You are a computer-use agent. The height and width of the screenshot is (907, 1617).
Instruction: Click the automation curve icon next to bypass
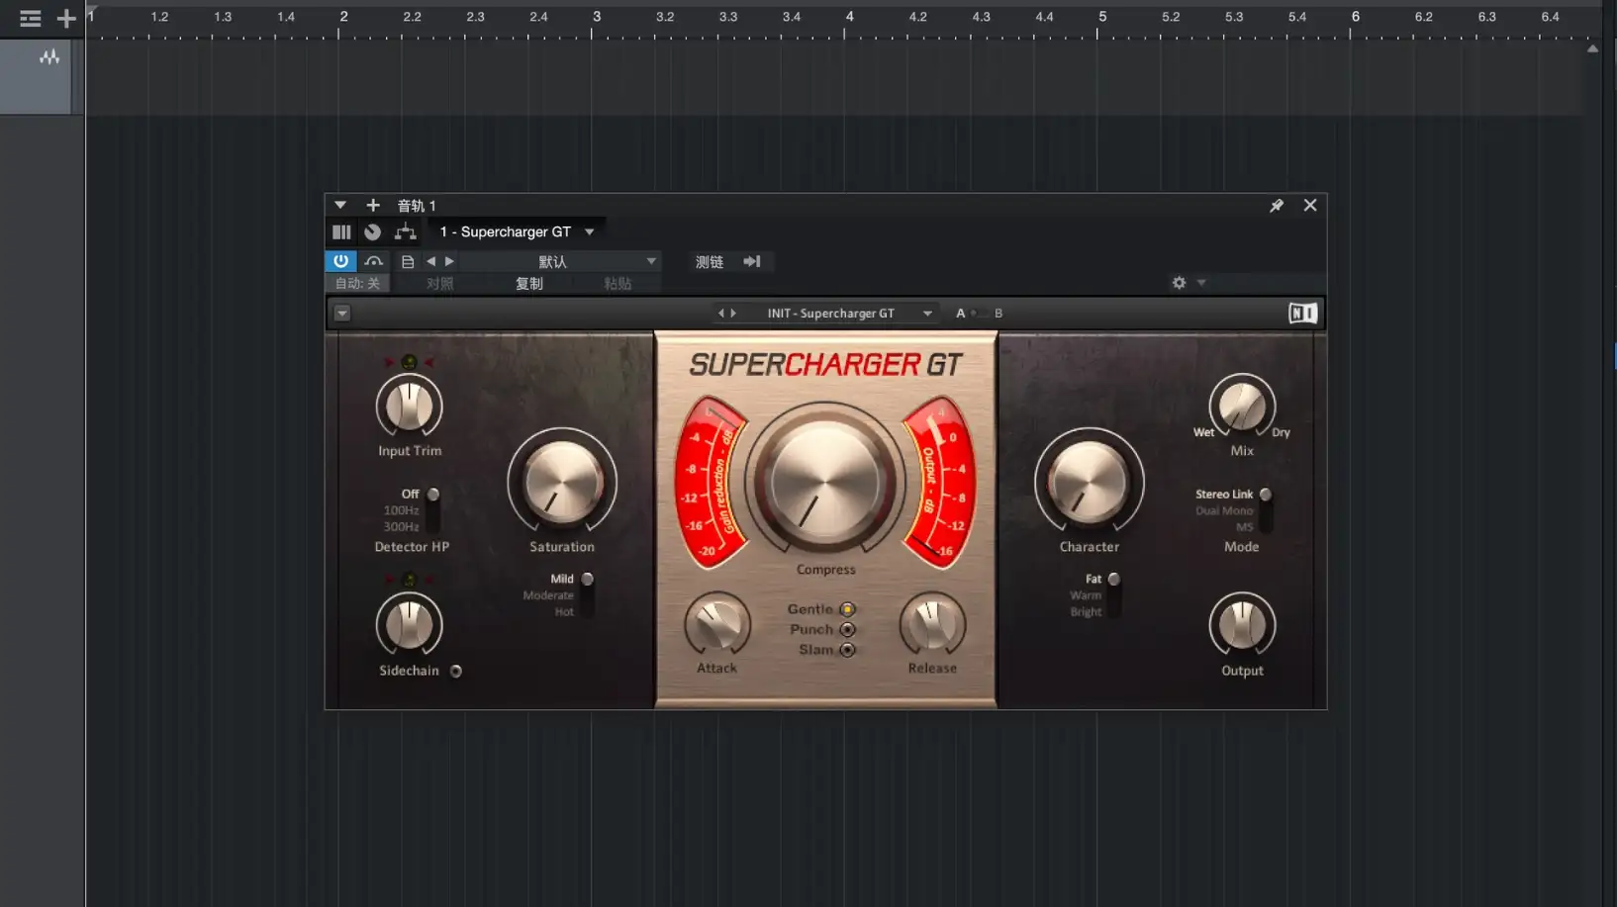(373, 261)
